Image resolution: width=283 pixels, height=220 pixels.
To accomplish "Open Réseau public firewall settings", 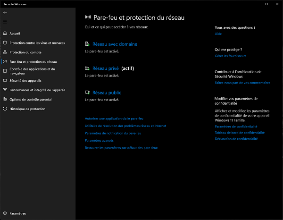I will [107, 93].
